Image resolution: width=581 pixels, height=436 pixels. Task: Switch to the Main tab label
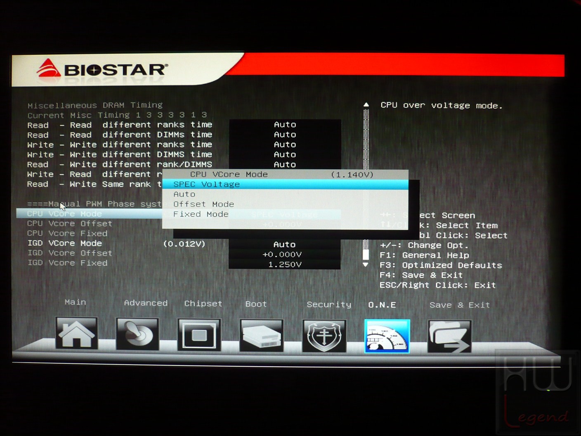coord(76,302)
